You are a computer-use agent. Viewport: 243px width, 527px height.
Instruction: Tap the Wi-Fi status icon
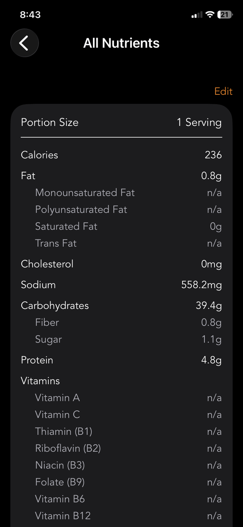(x=210, y=15)
